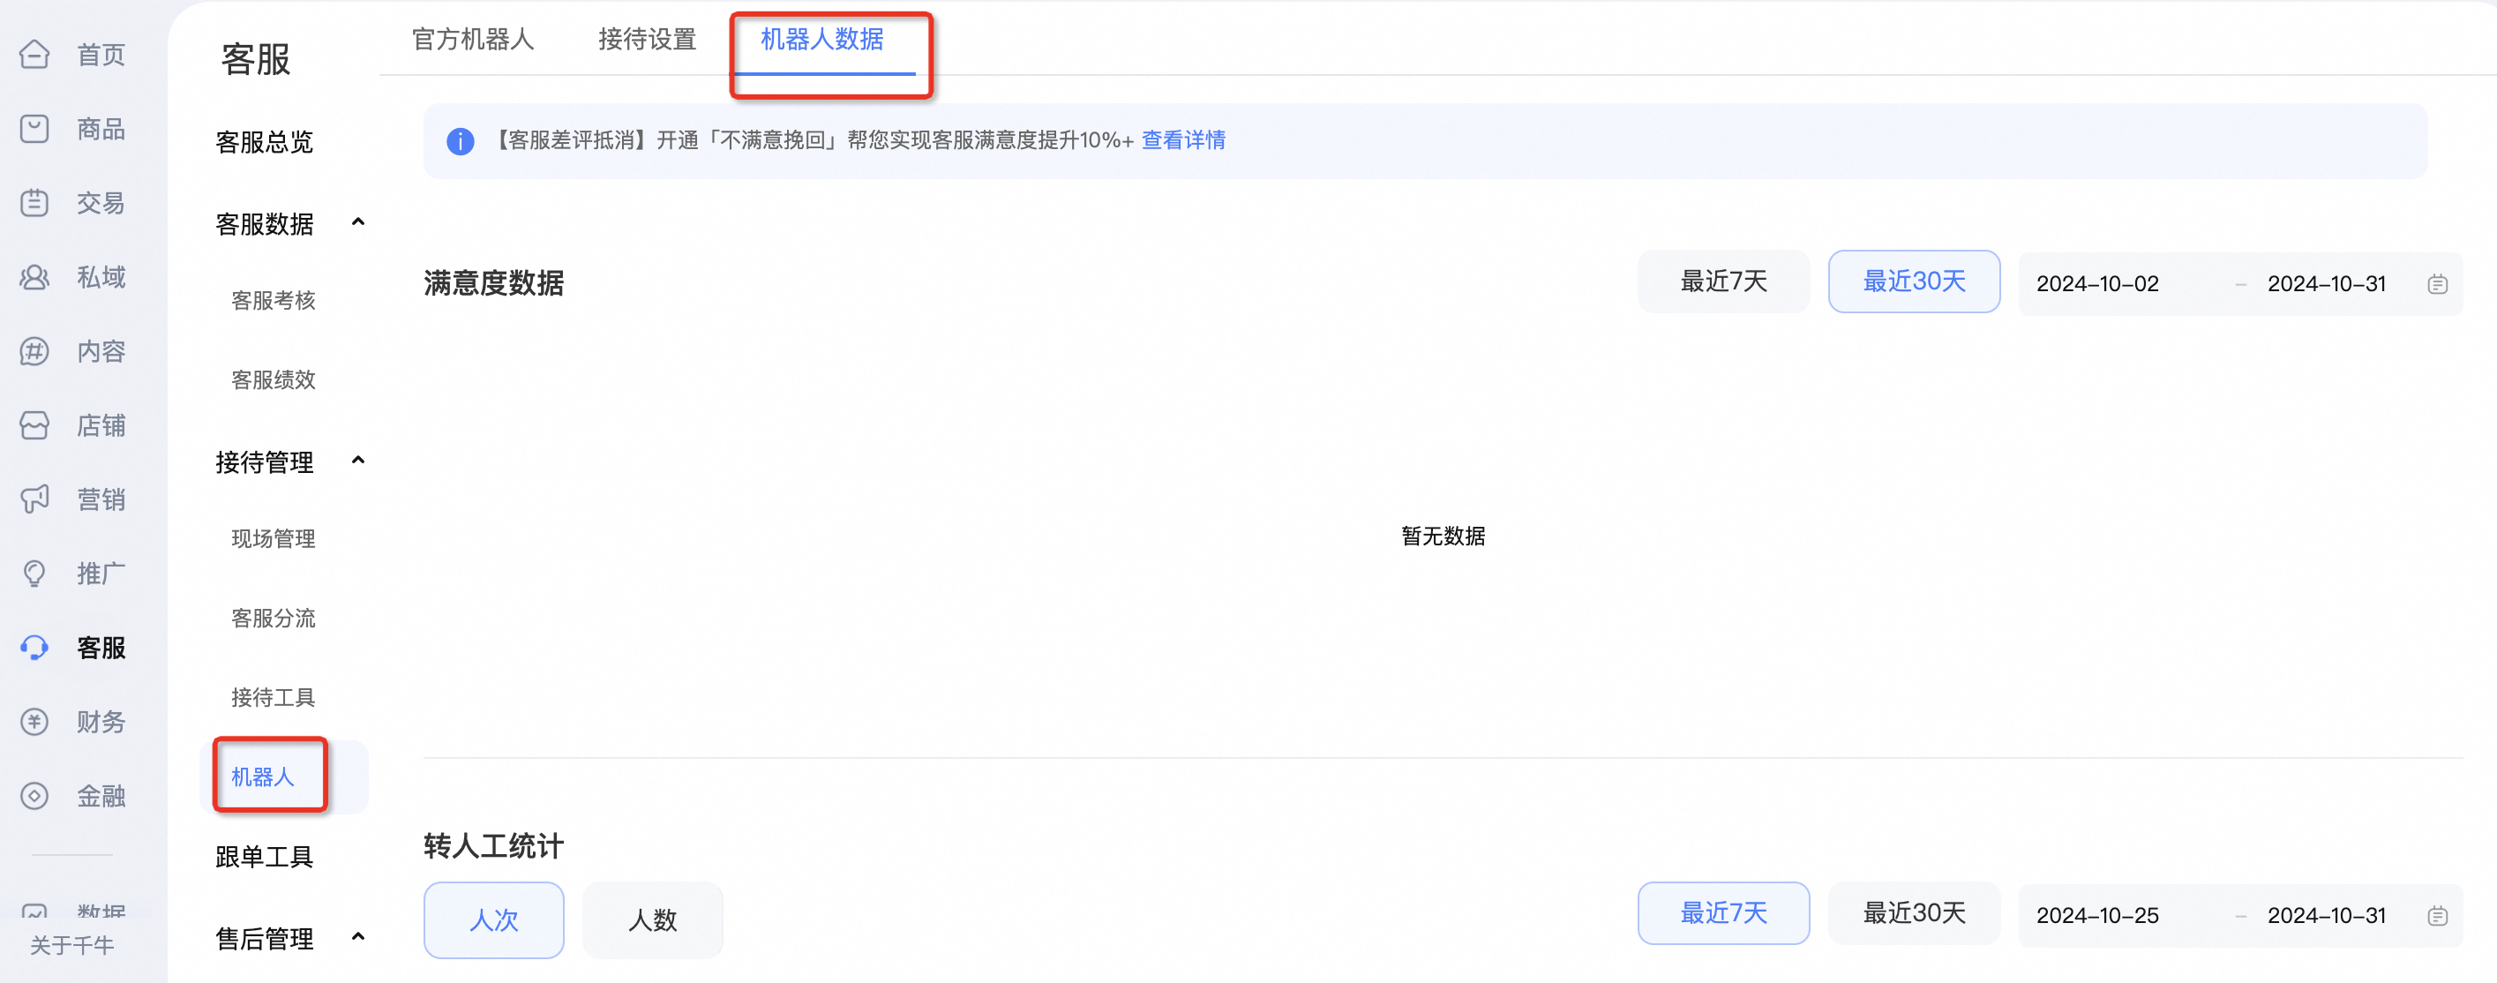Open 跟单工具 menu item

tap(265, 857)
